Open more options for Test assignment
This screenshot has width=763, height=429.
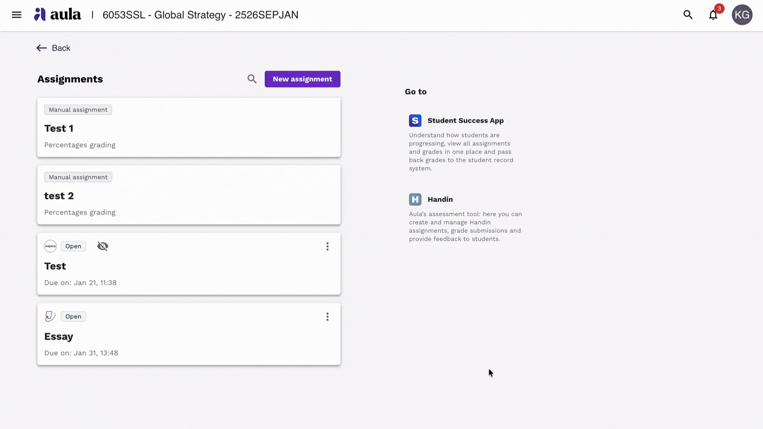327,247
